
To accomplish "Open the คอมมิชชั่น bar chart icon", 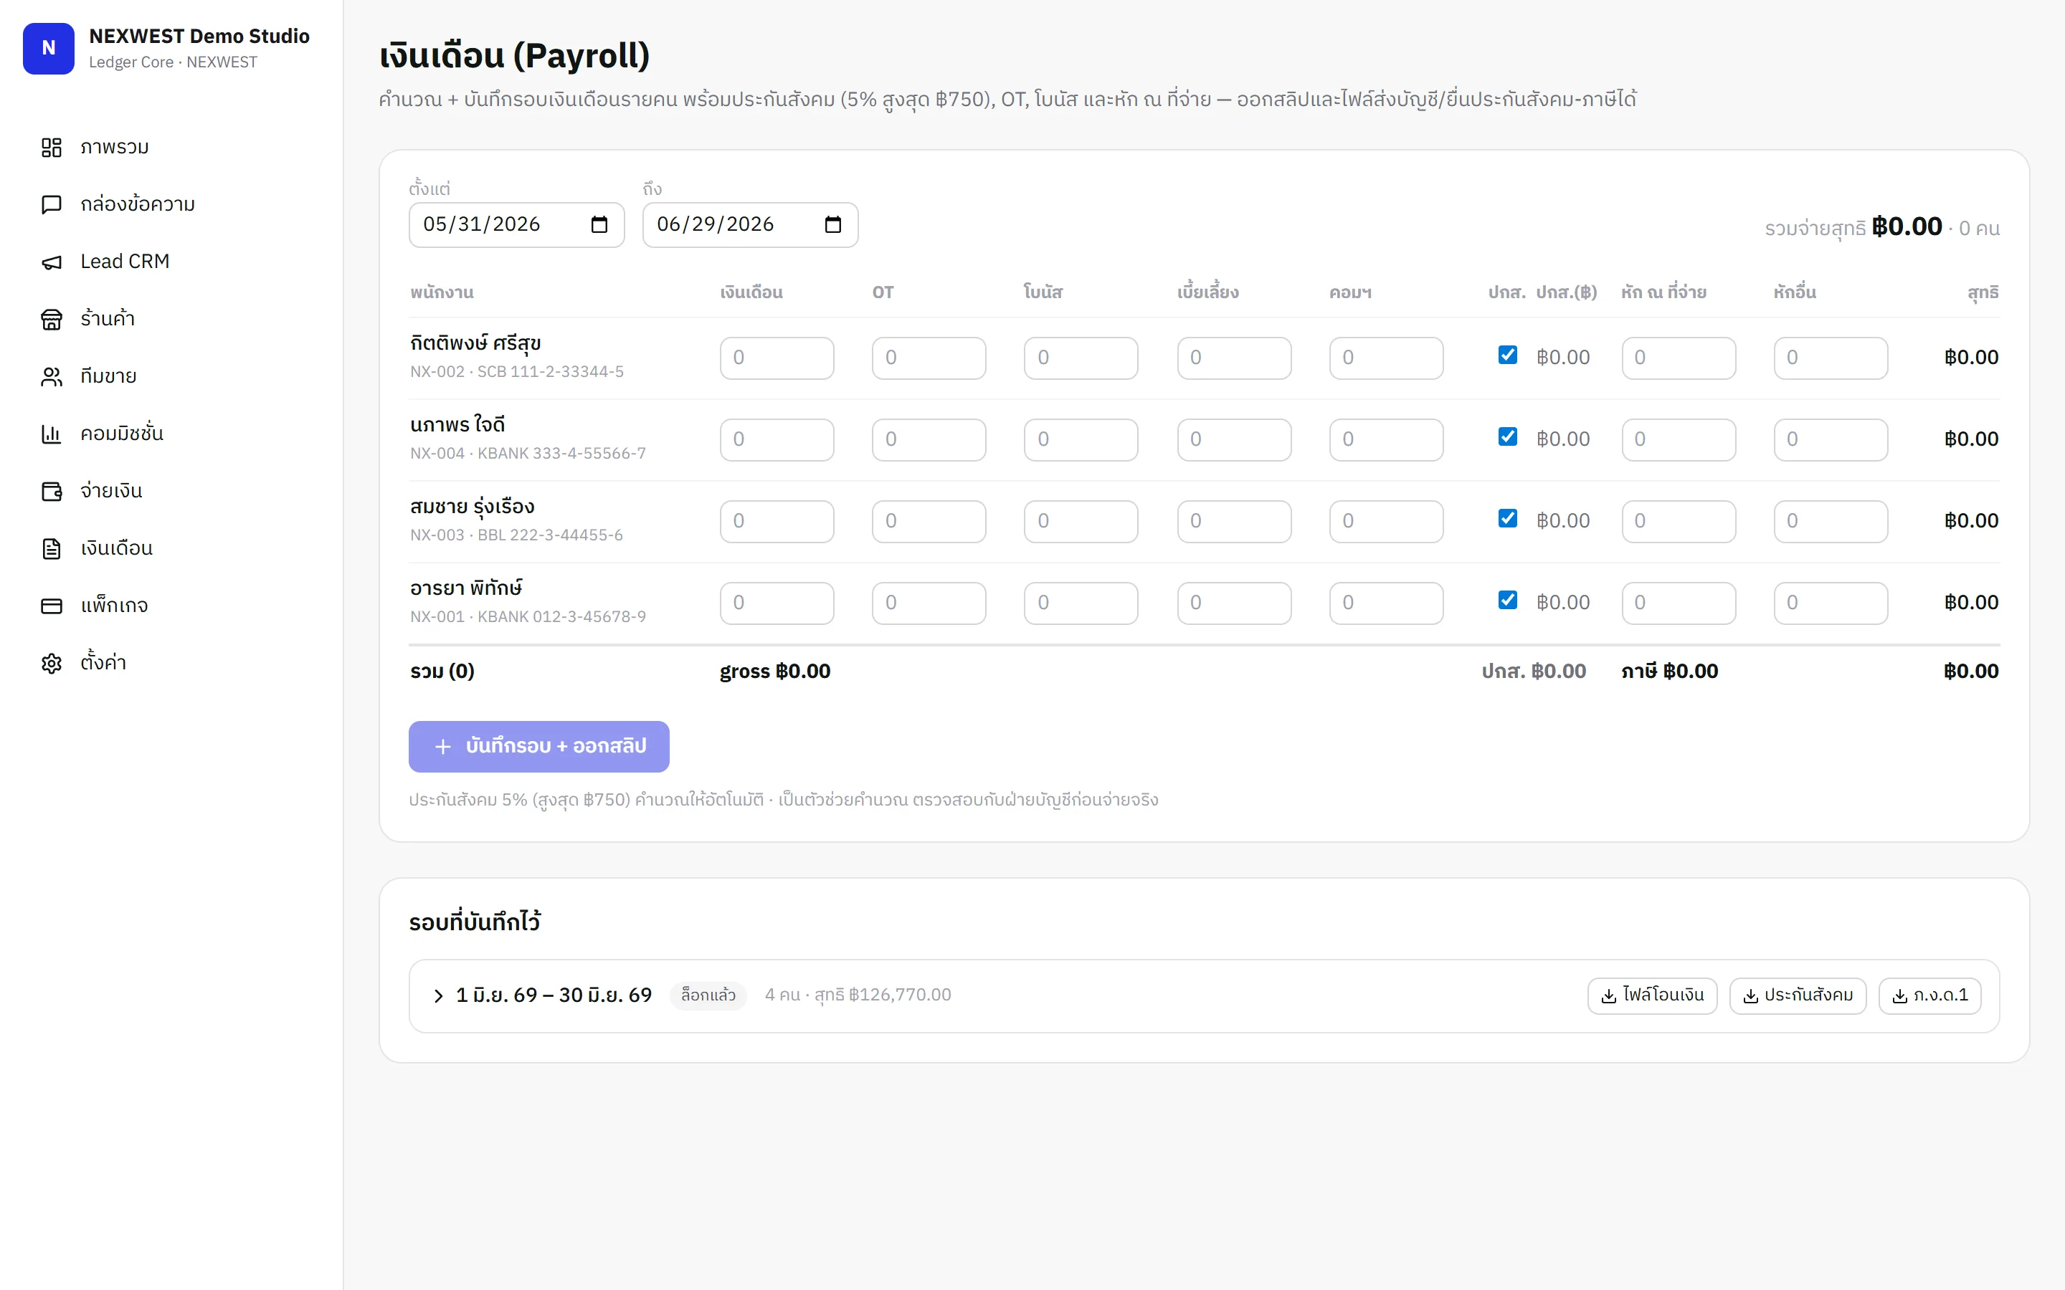I will [51, 434].
